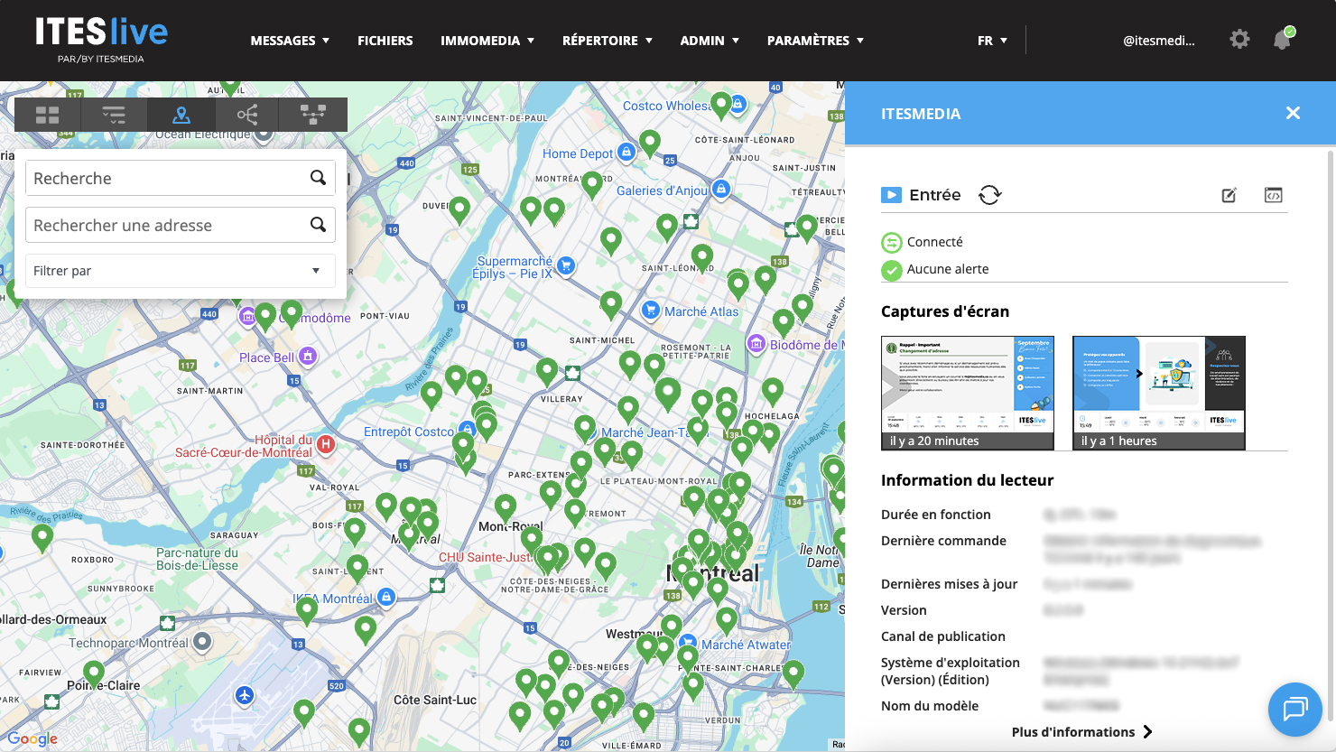
Task: Click the Rechercher une adresse field
Action: point(167,225)
